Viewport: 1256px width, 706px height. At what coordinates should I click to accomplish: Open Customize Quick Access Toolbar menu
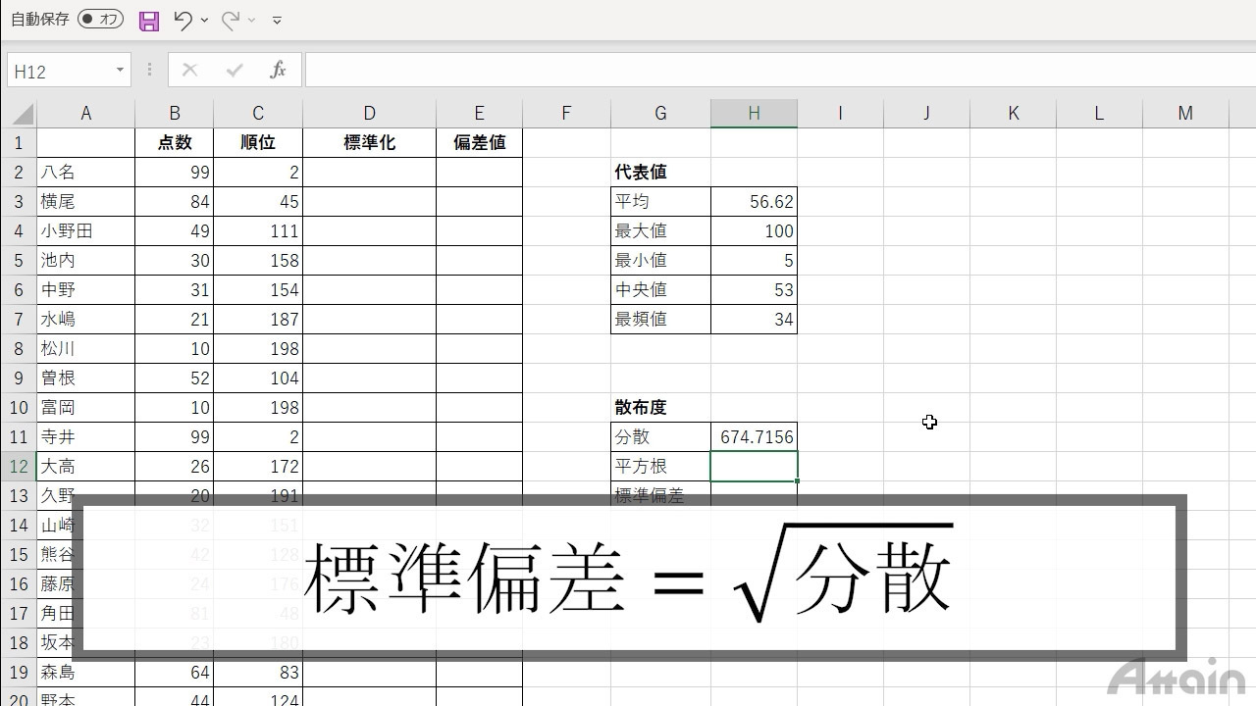click(277, 20)
